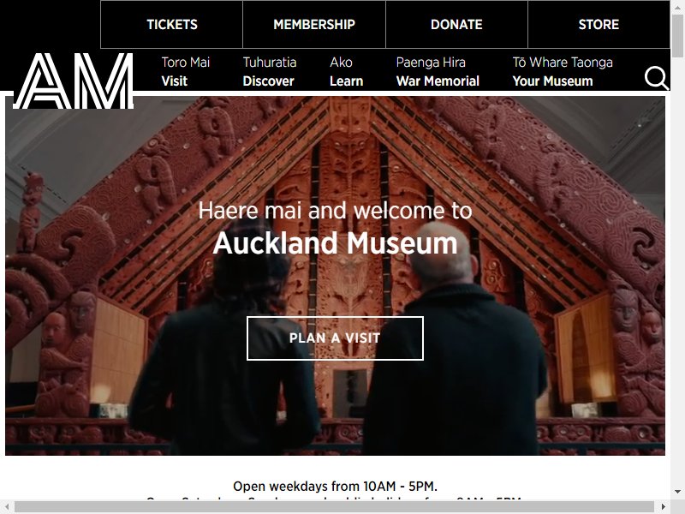Screen dimensions: 685x514
Task: Expand the Tuhuratia Discover menu
Action: click(270, 72)
